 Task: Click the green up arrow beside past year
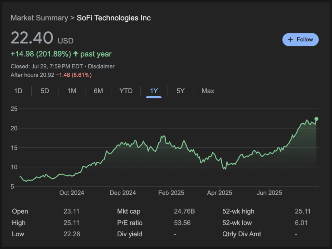click(76, 54)
